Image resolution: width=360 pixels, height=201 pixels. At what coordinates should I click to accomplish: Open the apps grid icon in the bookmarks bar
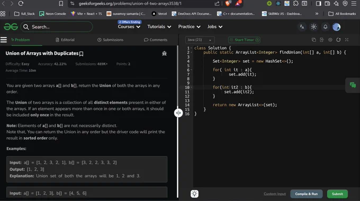tap(3, 14)
